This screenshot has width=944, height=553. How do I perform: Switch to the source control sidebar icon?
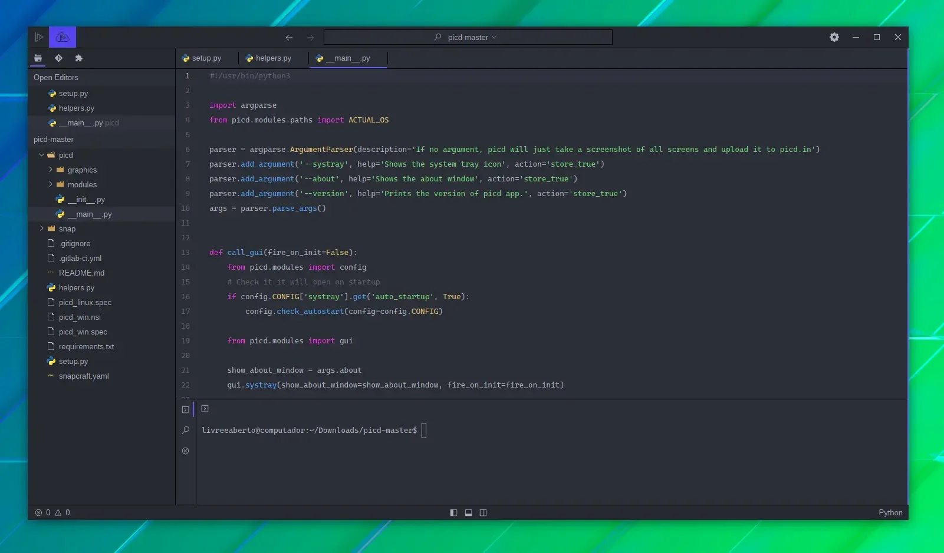pyautogui.click(x=58, y=58)
